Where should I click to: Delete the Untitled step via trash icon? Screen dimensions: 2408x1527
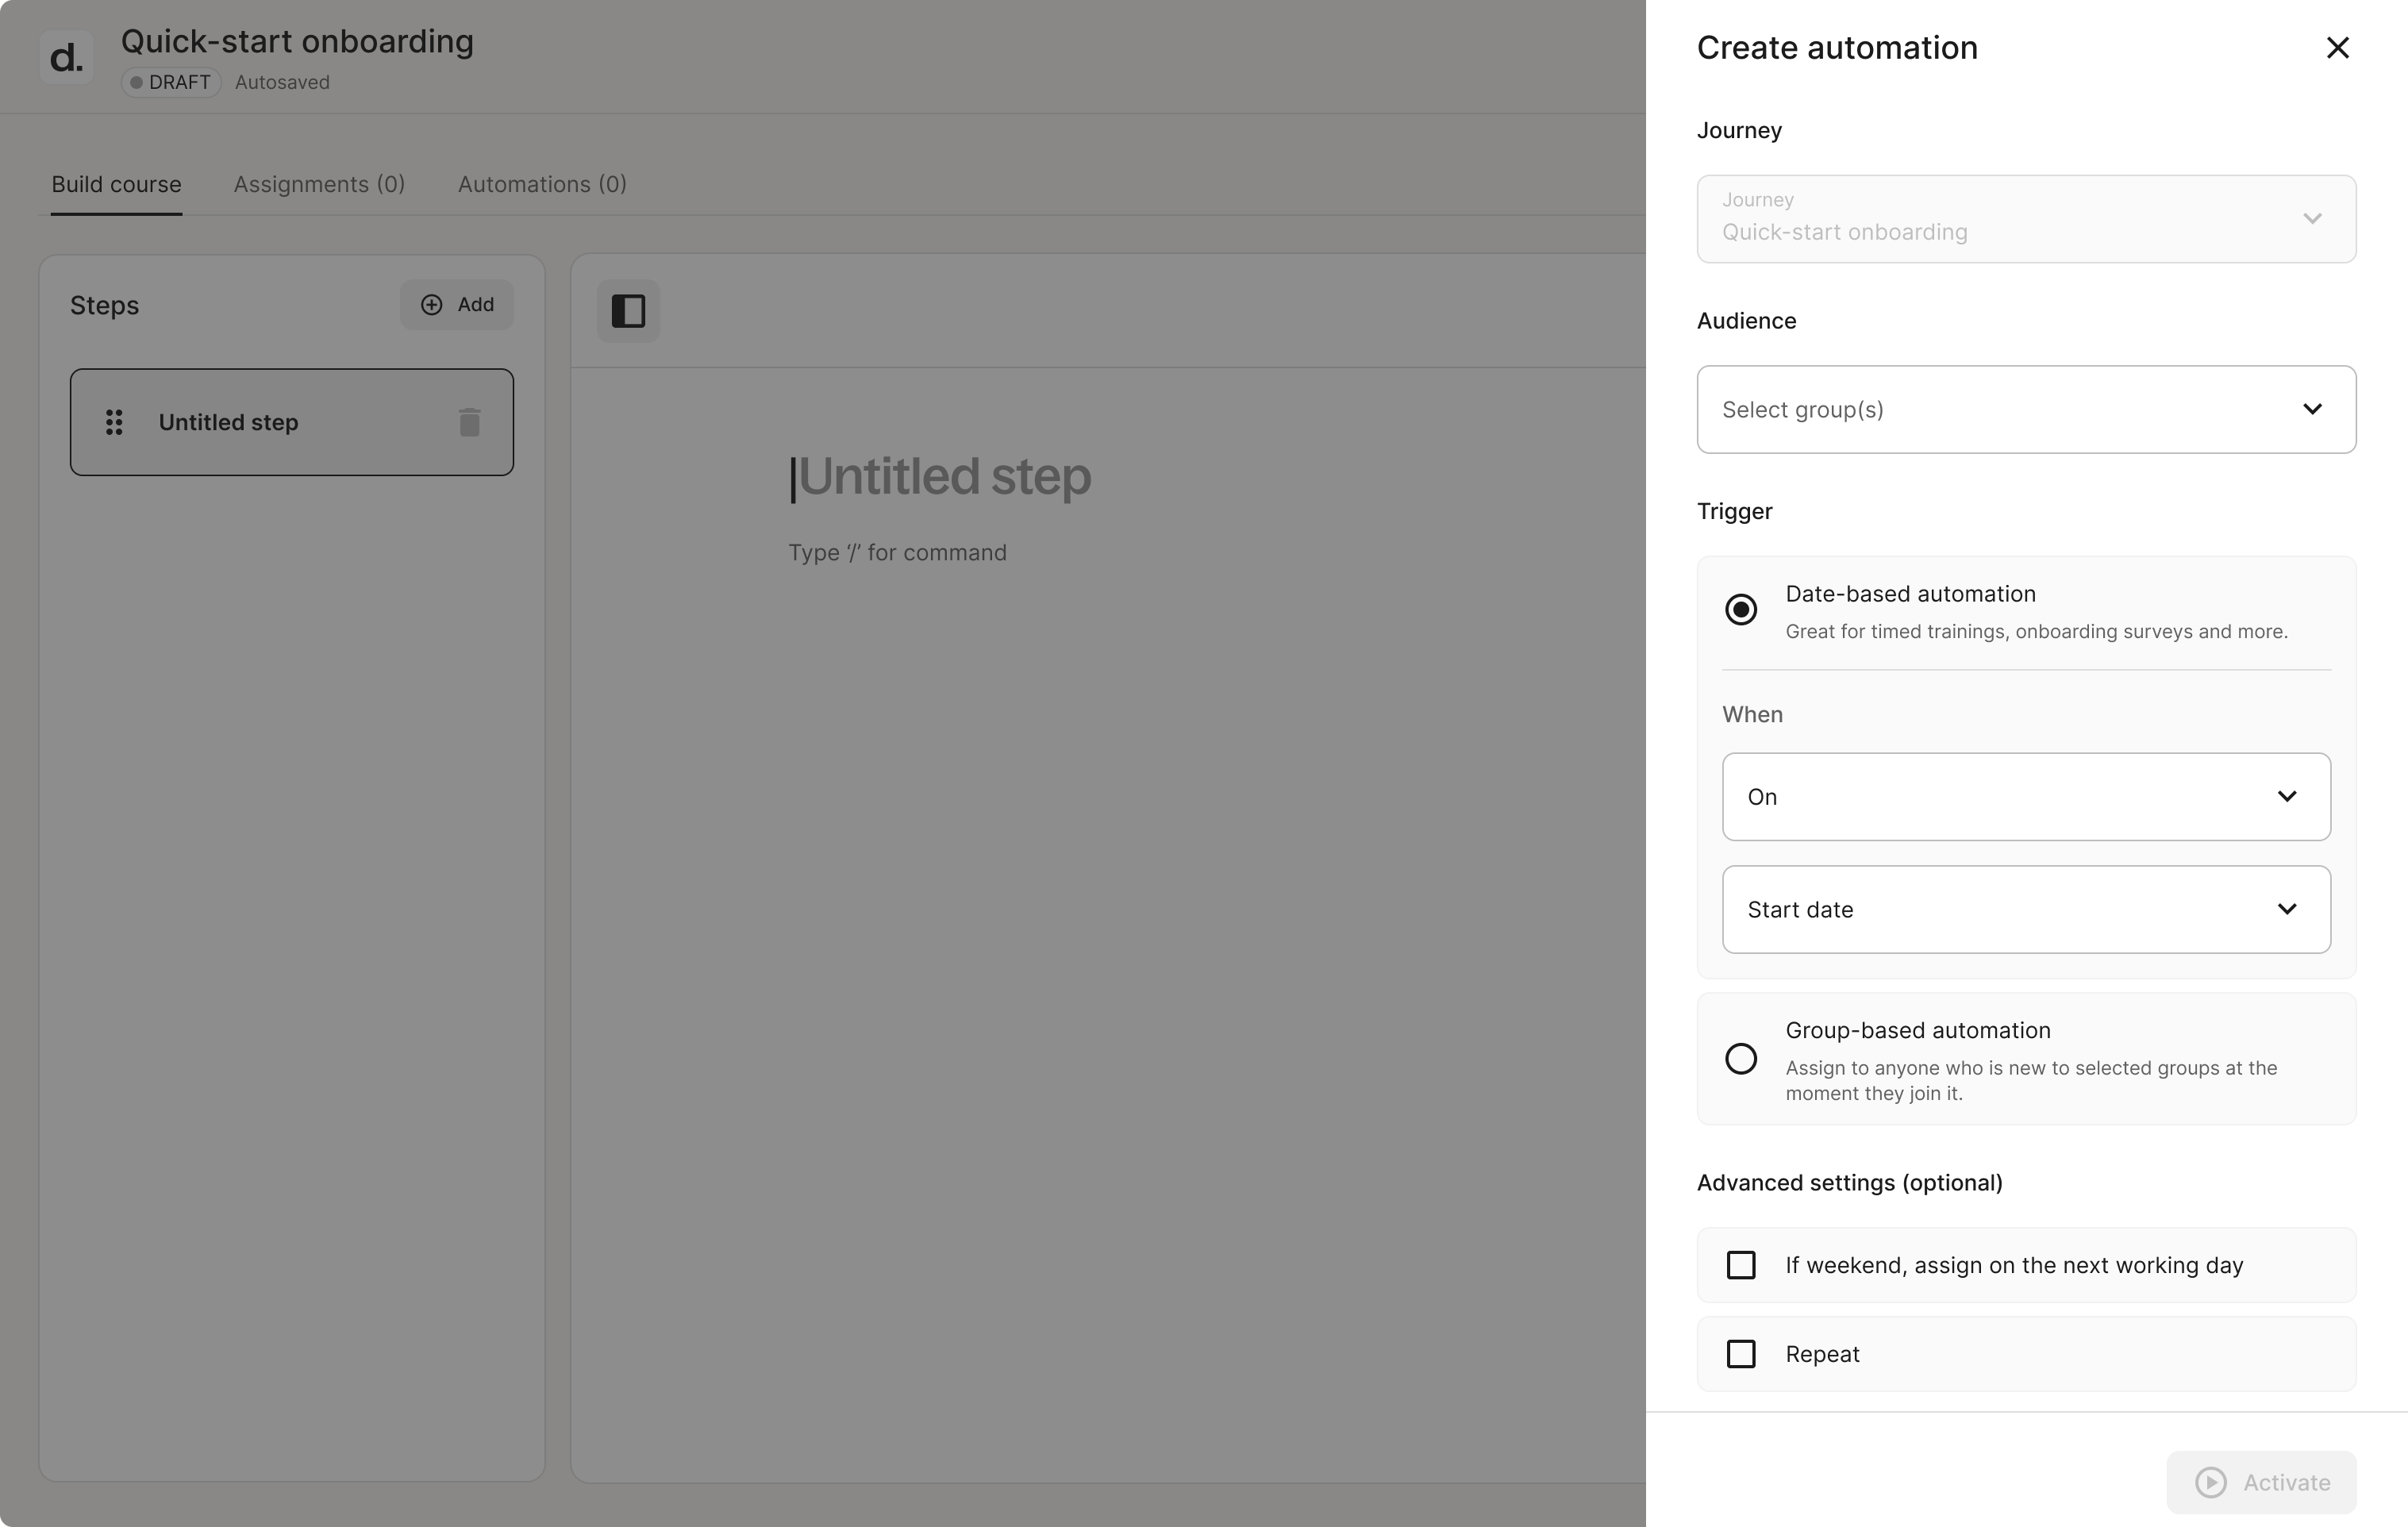point(469,422)
